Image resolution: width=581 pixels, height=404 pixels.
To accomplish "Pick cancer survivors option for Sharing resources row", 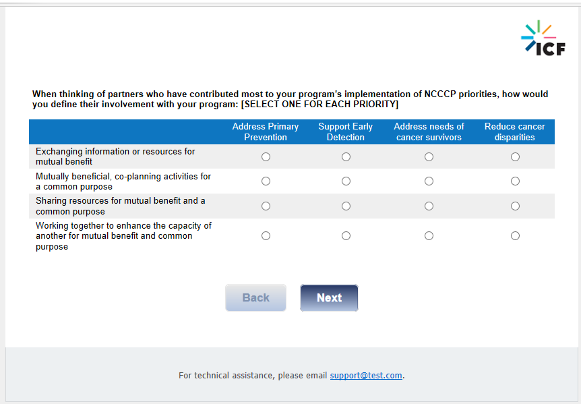I will point(429,206).
